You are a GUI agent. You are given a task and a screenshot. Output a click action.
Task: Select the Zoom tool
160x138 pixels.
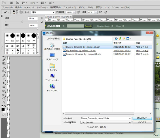point(4,102)
